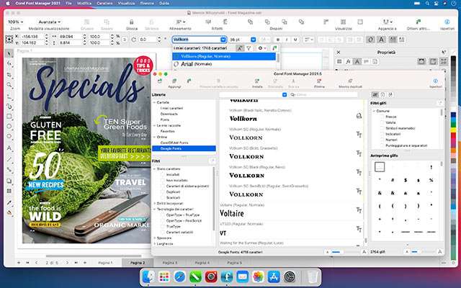Open the Ispettori panel icon
Viewport: 461px width, 288px height.
point(435,83)
